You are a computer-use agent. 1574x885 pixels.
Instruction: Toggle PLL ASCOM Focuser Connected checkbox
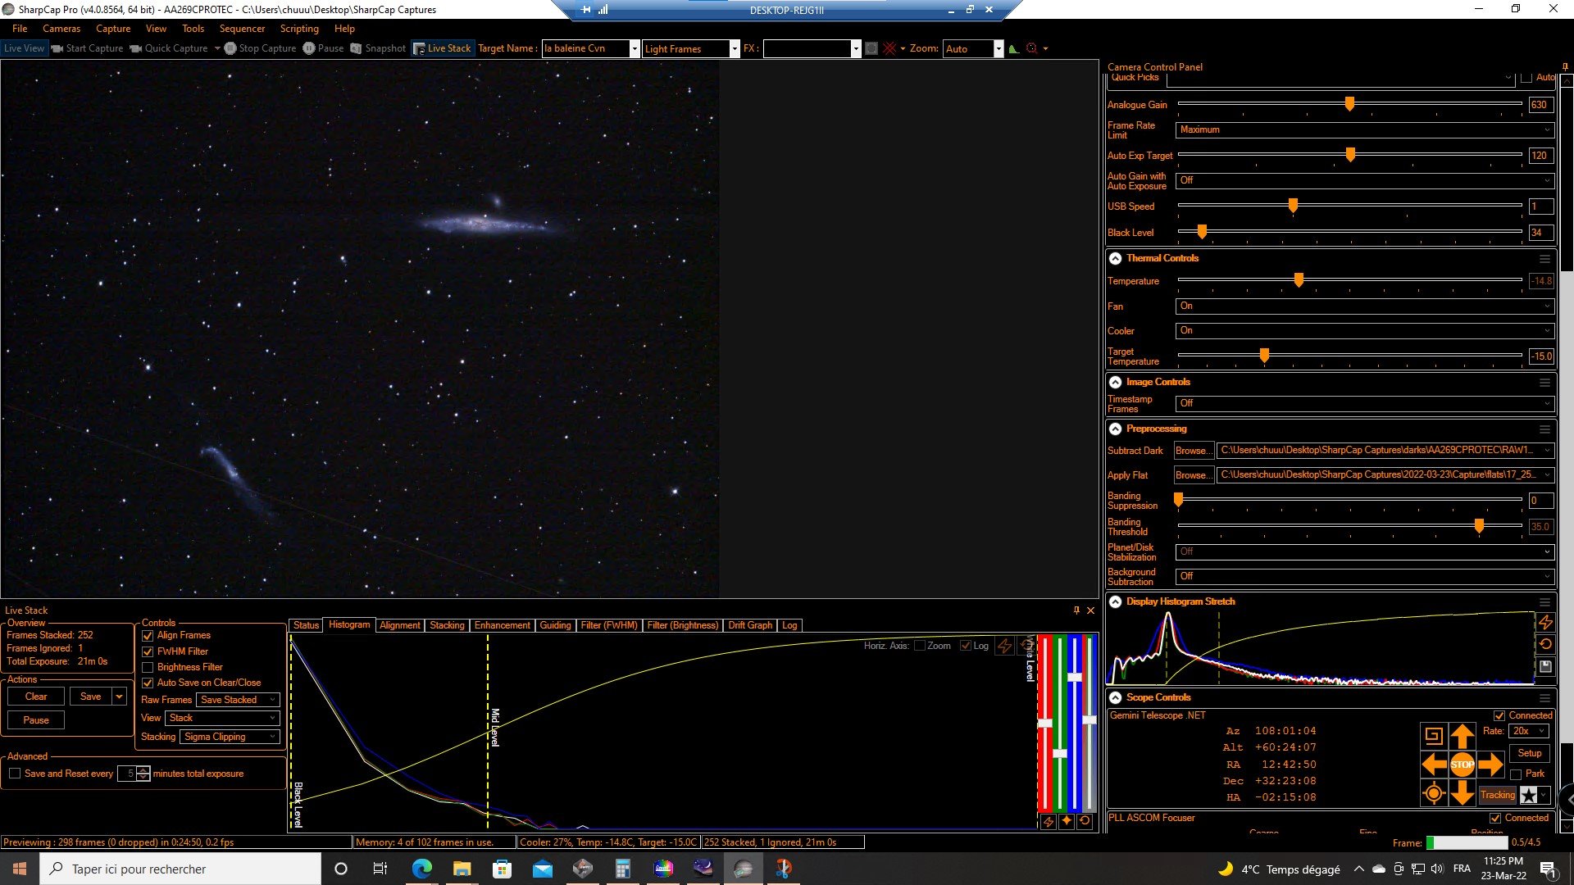point(1495,818)
